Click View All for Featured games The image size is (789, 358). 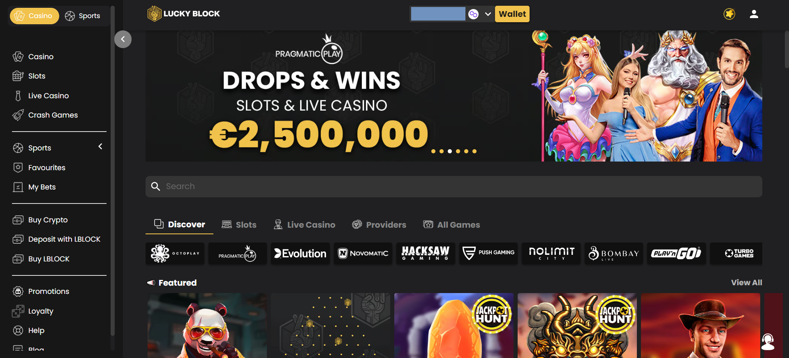point(746,282)
